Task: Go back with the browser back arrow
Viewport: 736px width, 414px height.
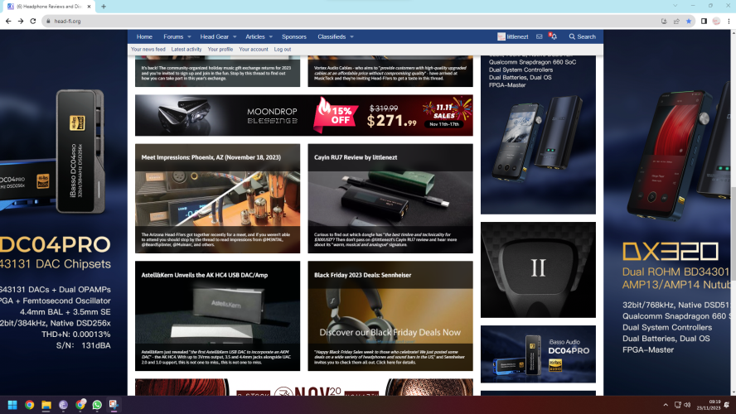Action: [x=8, y=21]
